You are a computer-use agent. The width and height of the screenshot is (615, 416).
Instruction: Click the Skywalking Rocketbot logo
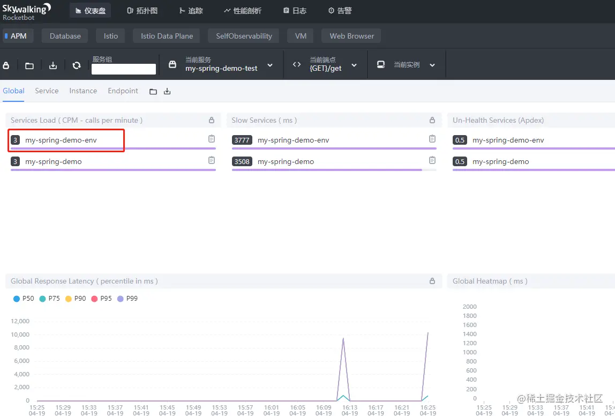[27, 11]
